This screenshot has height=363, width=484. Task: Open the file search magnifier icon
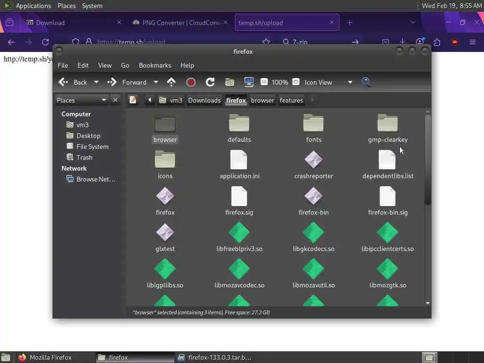point(366,82)
